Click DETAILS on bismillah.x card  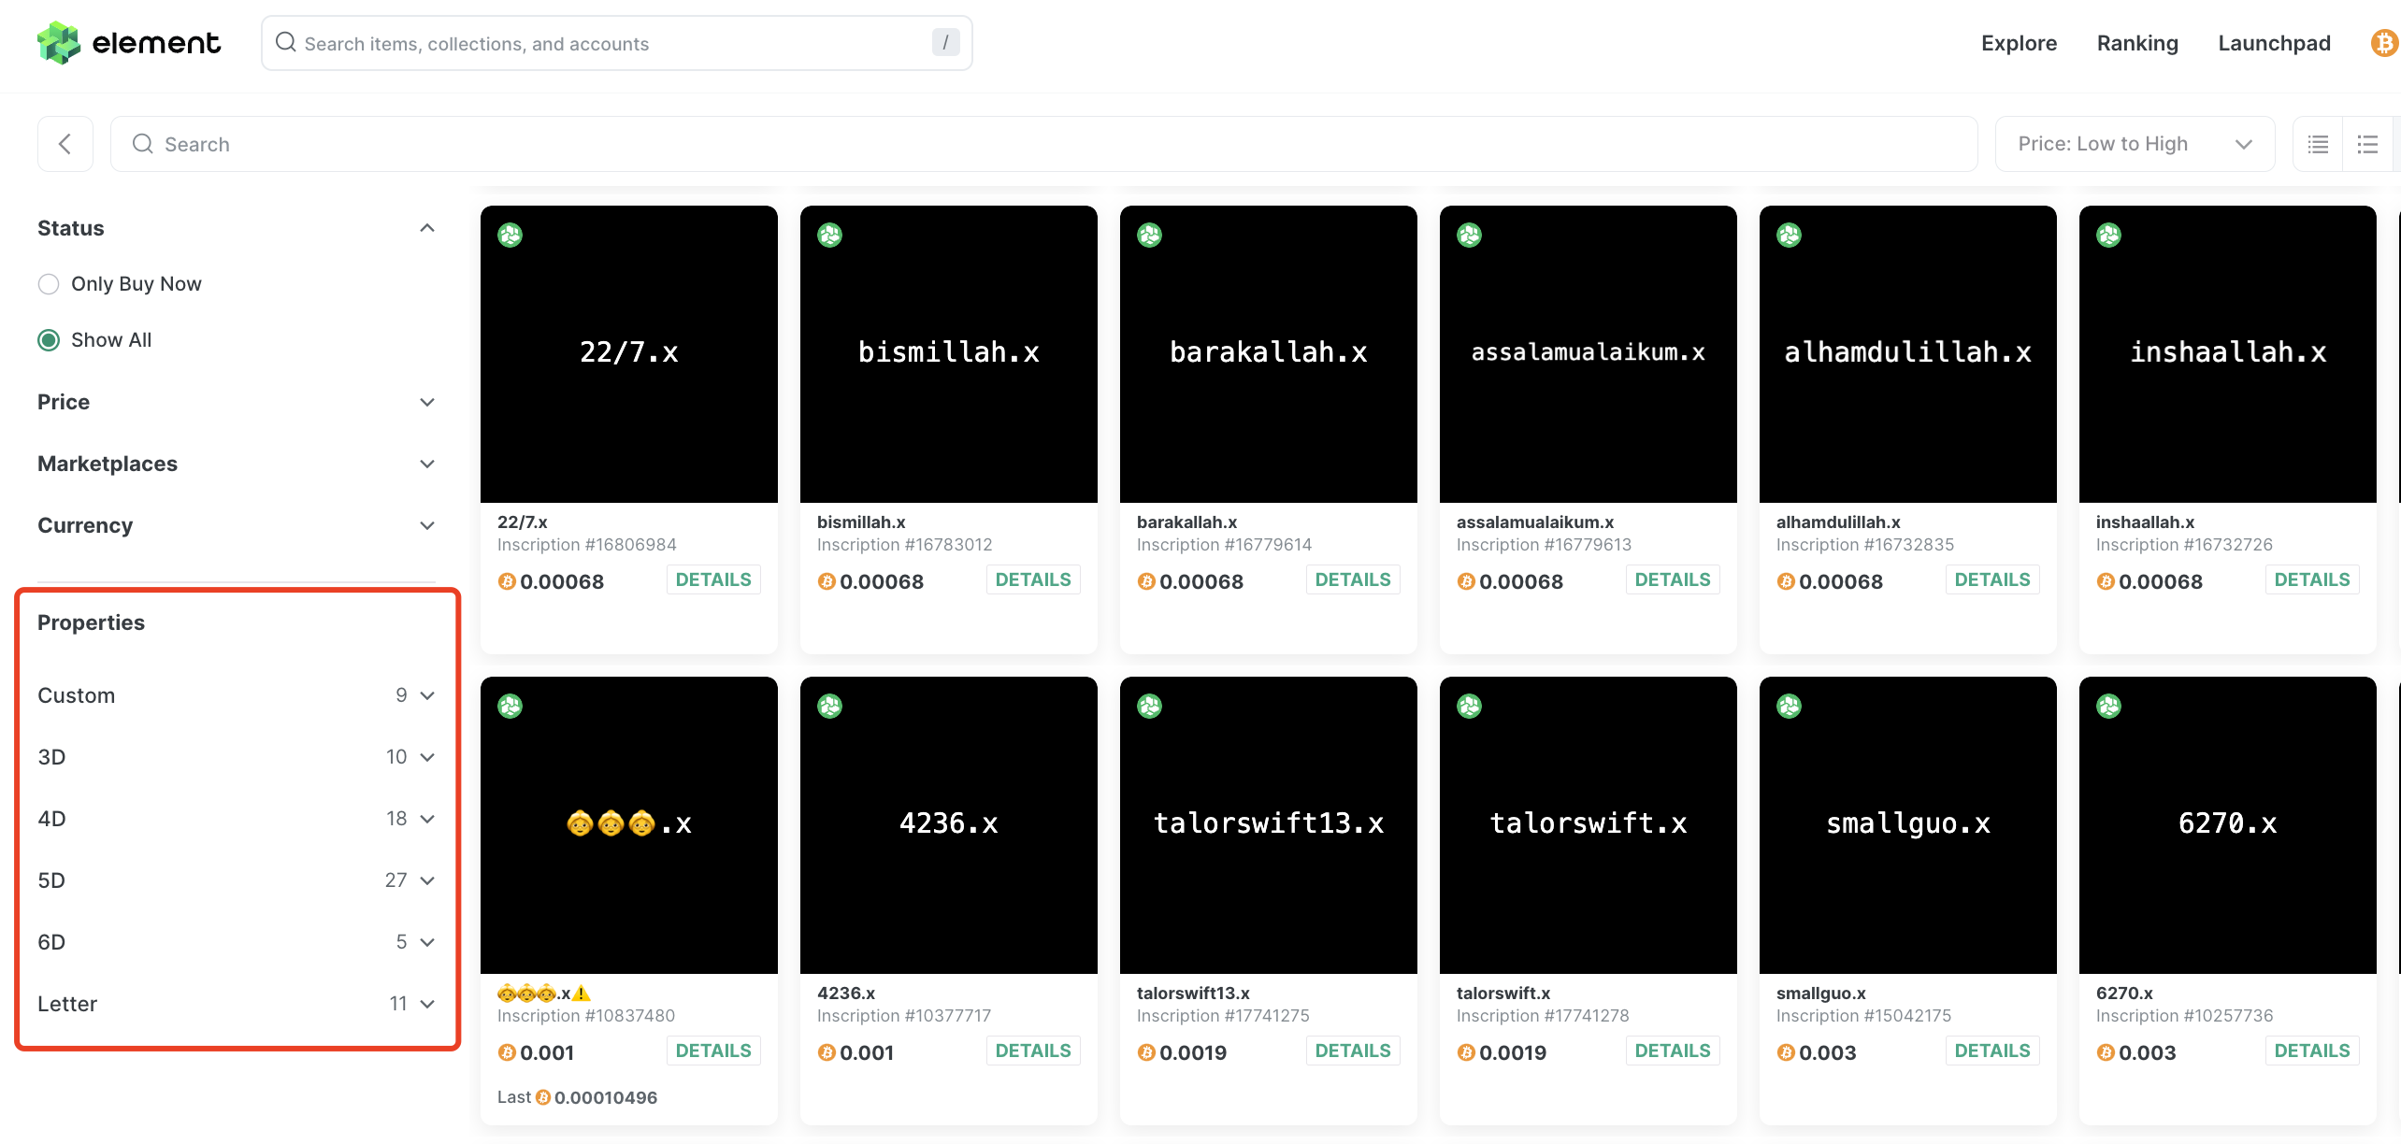pos(1033,579)
